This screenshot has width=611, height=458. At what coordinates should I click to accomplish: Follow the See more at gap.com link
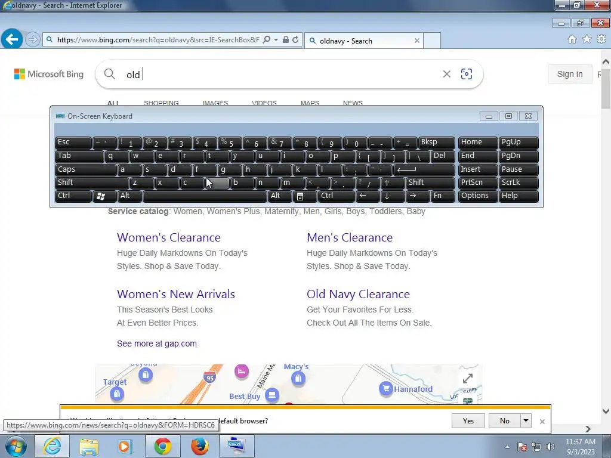[x=157, y=343]
